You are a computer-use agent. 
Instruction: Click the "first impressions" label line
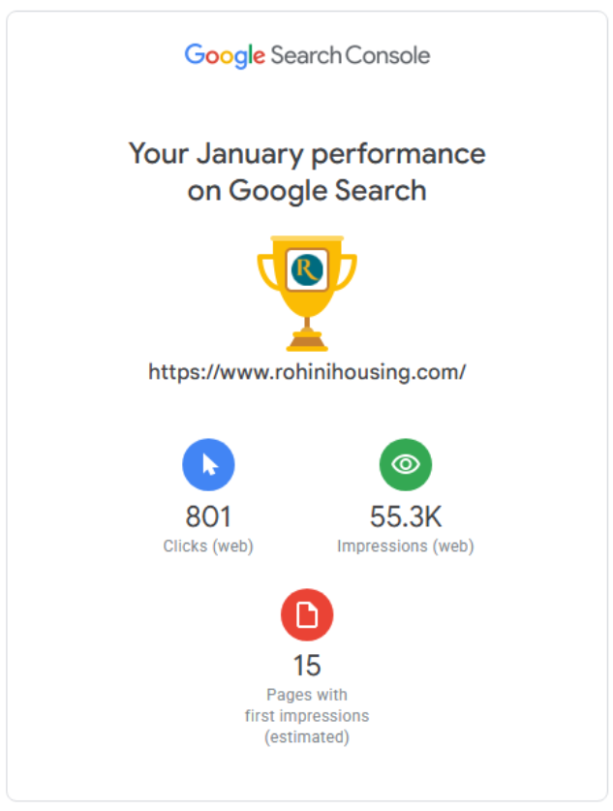tap(307, 716)
